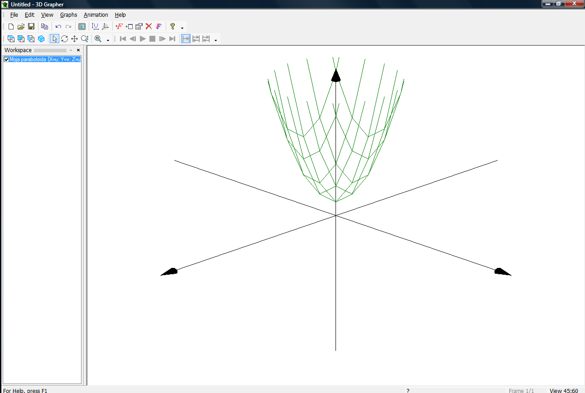Enable back-and-forth animation mode
This screenshot has height=393, width=585.
coord(206,39)
